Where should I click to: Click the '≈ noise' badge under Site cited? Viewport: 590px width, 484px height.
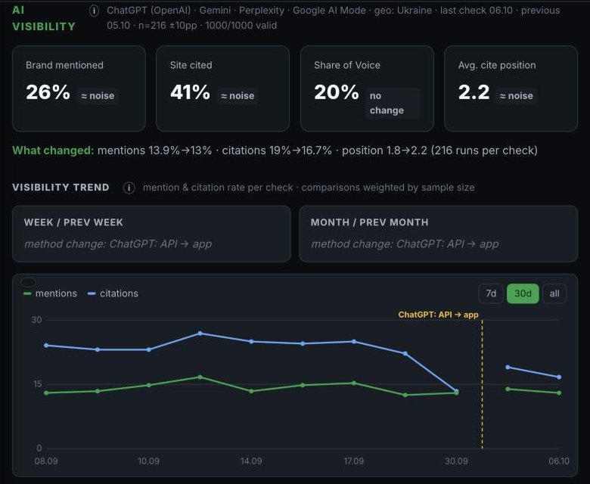238,96
